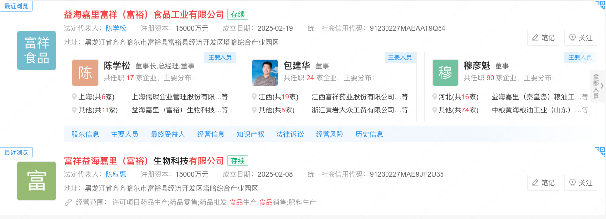
Task: Open 浙江黄岩大众工贸有限公司 company entry
Action: pyautogui.click(x=360, y=110)
